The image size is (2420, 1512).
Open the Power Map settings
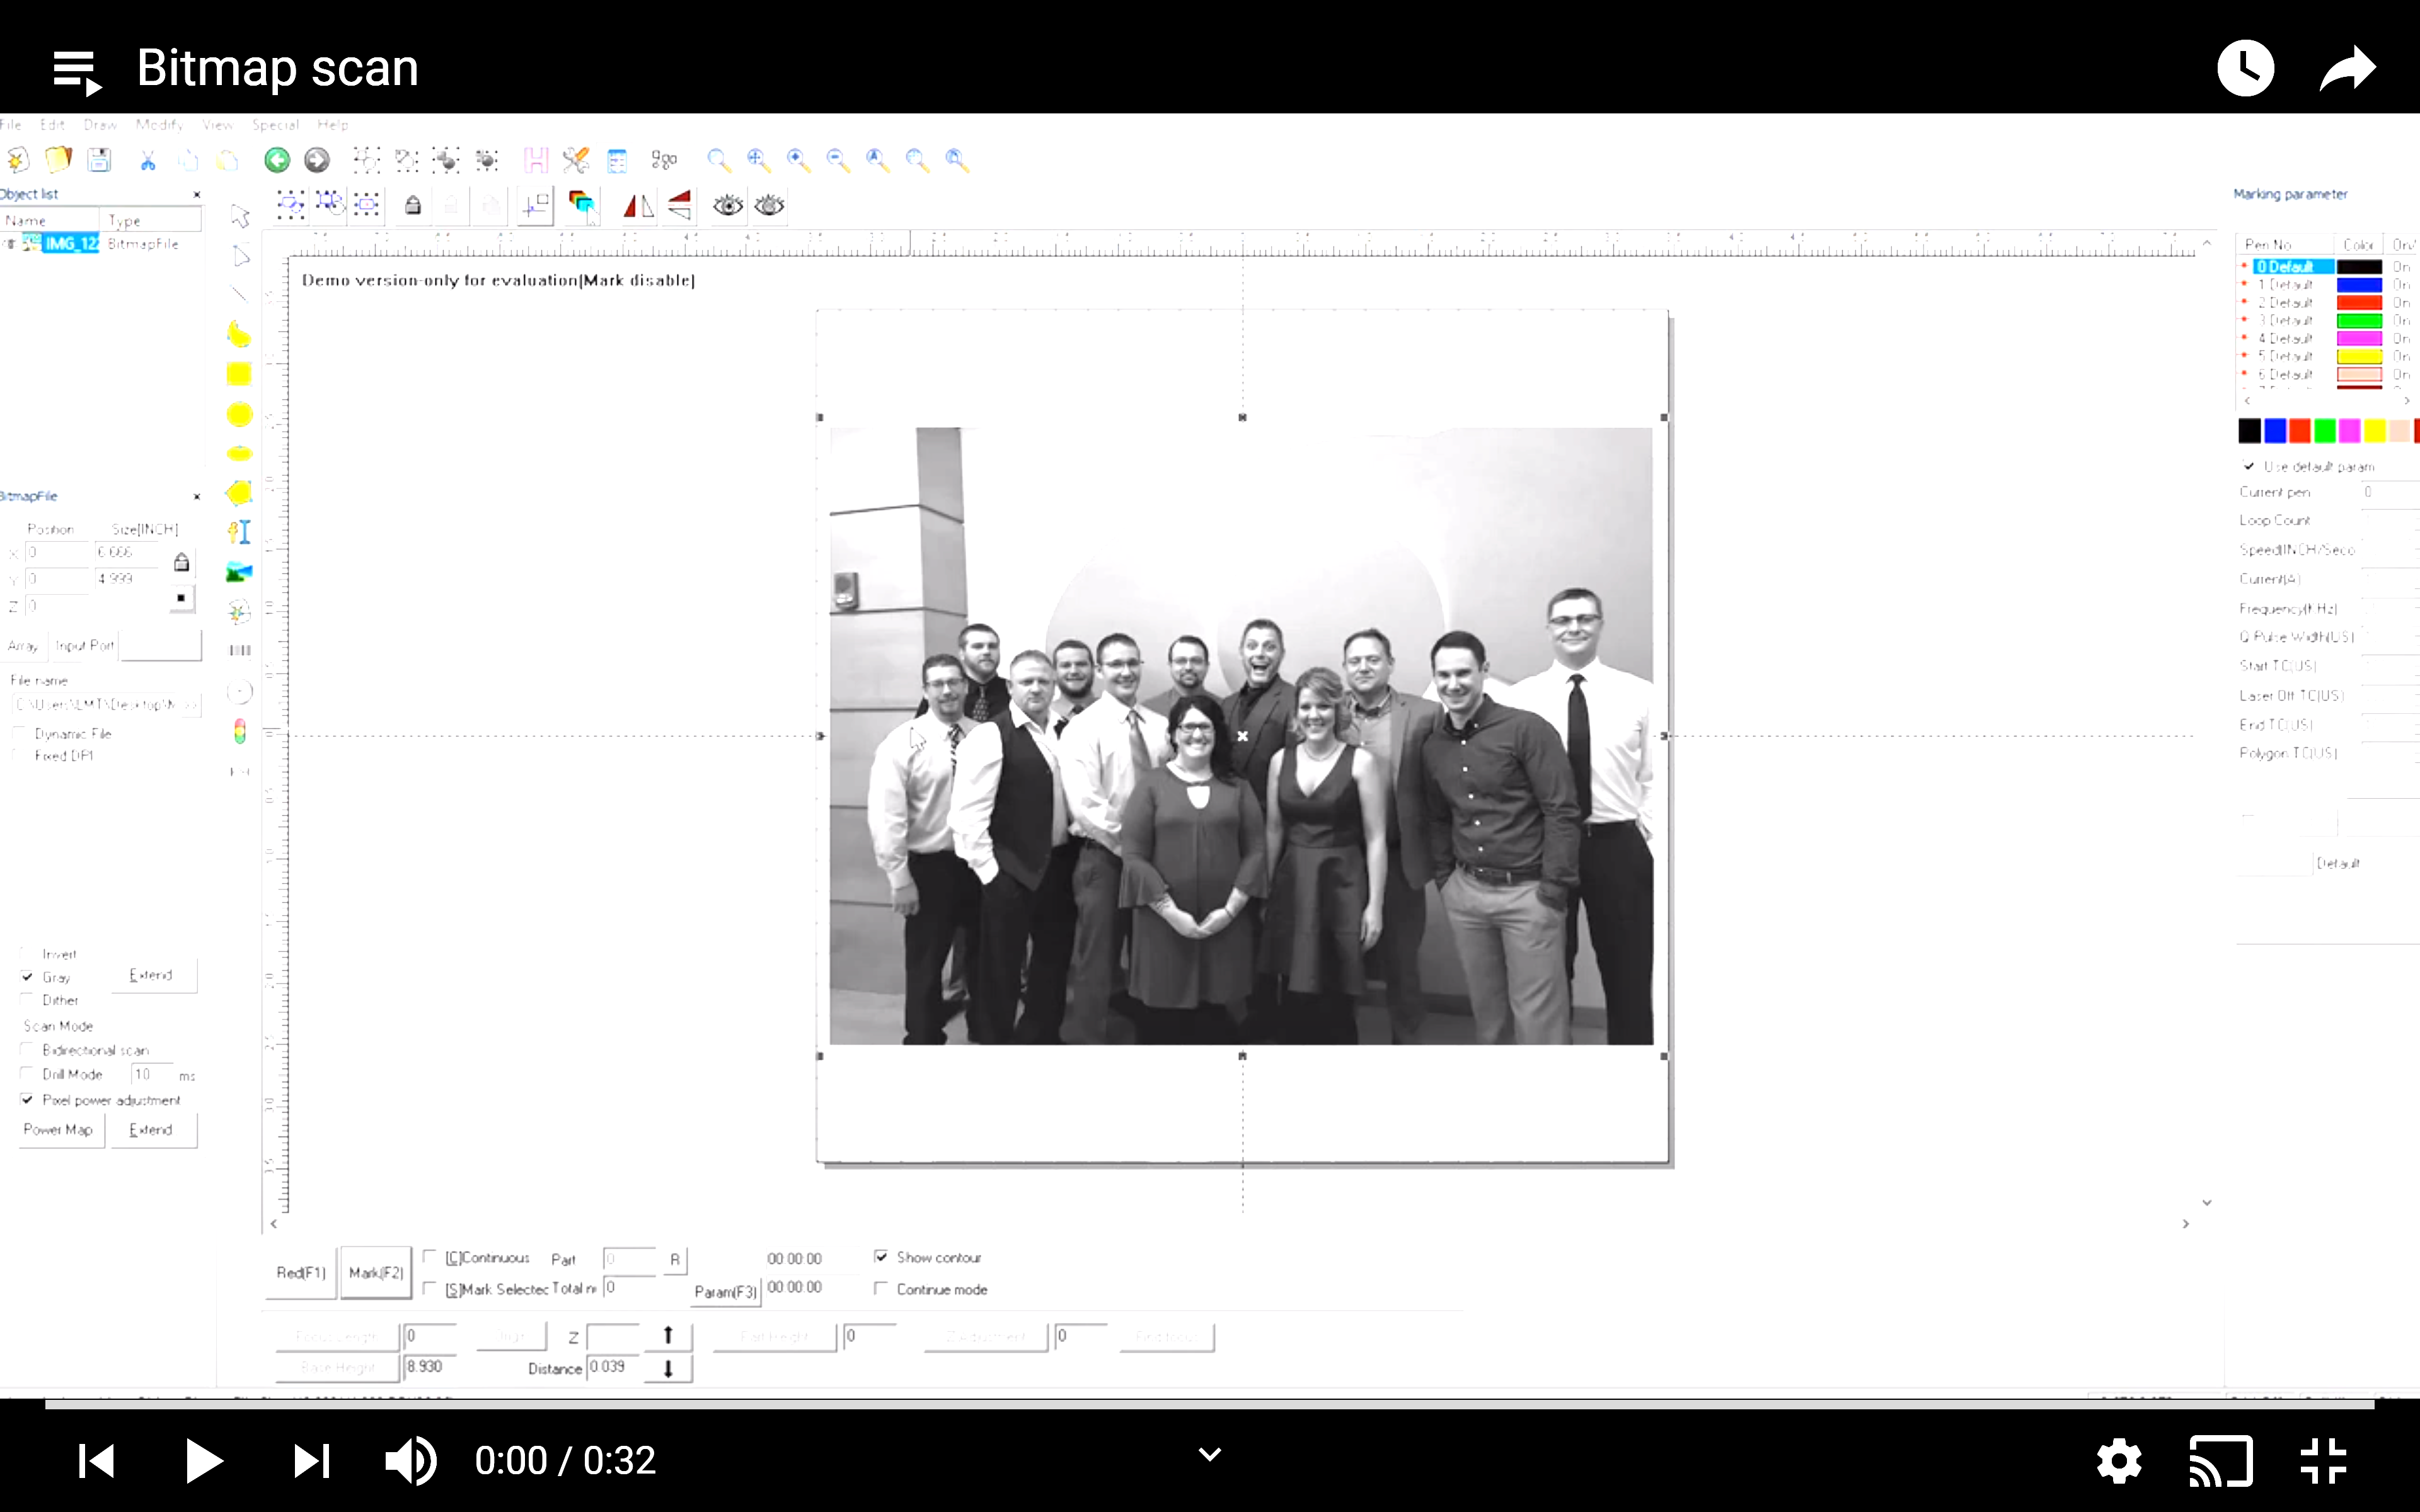tap(58, 1130)
